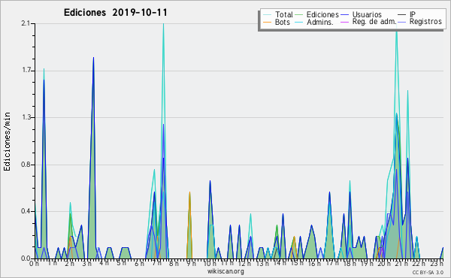Click the teal Total legend line swatch
451x278 pixels.
pyautogui.click(x=267, y=15)
